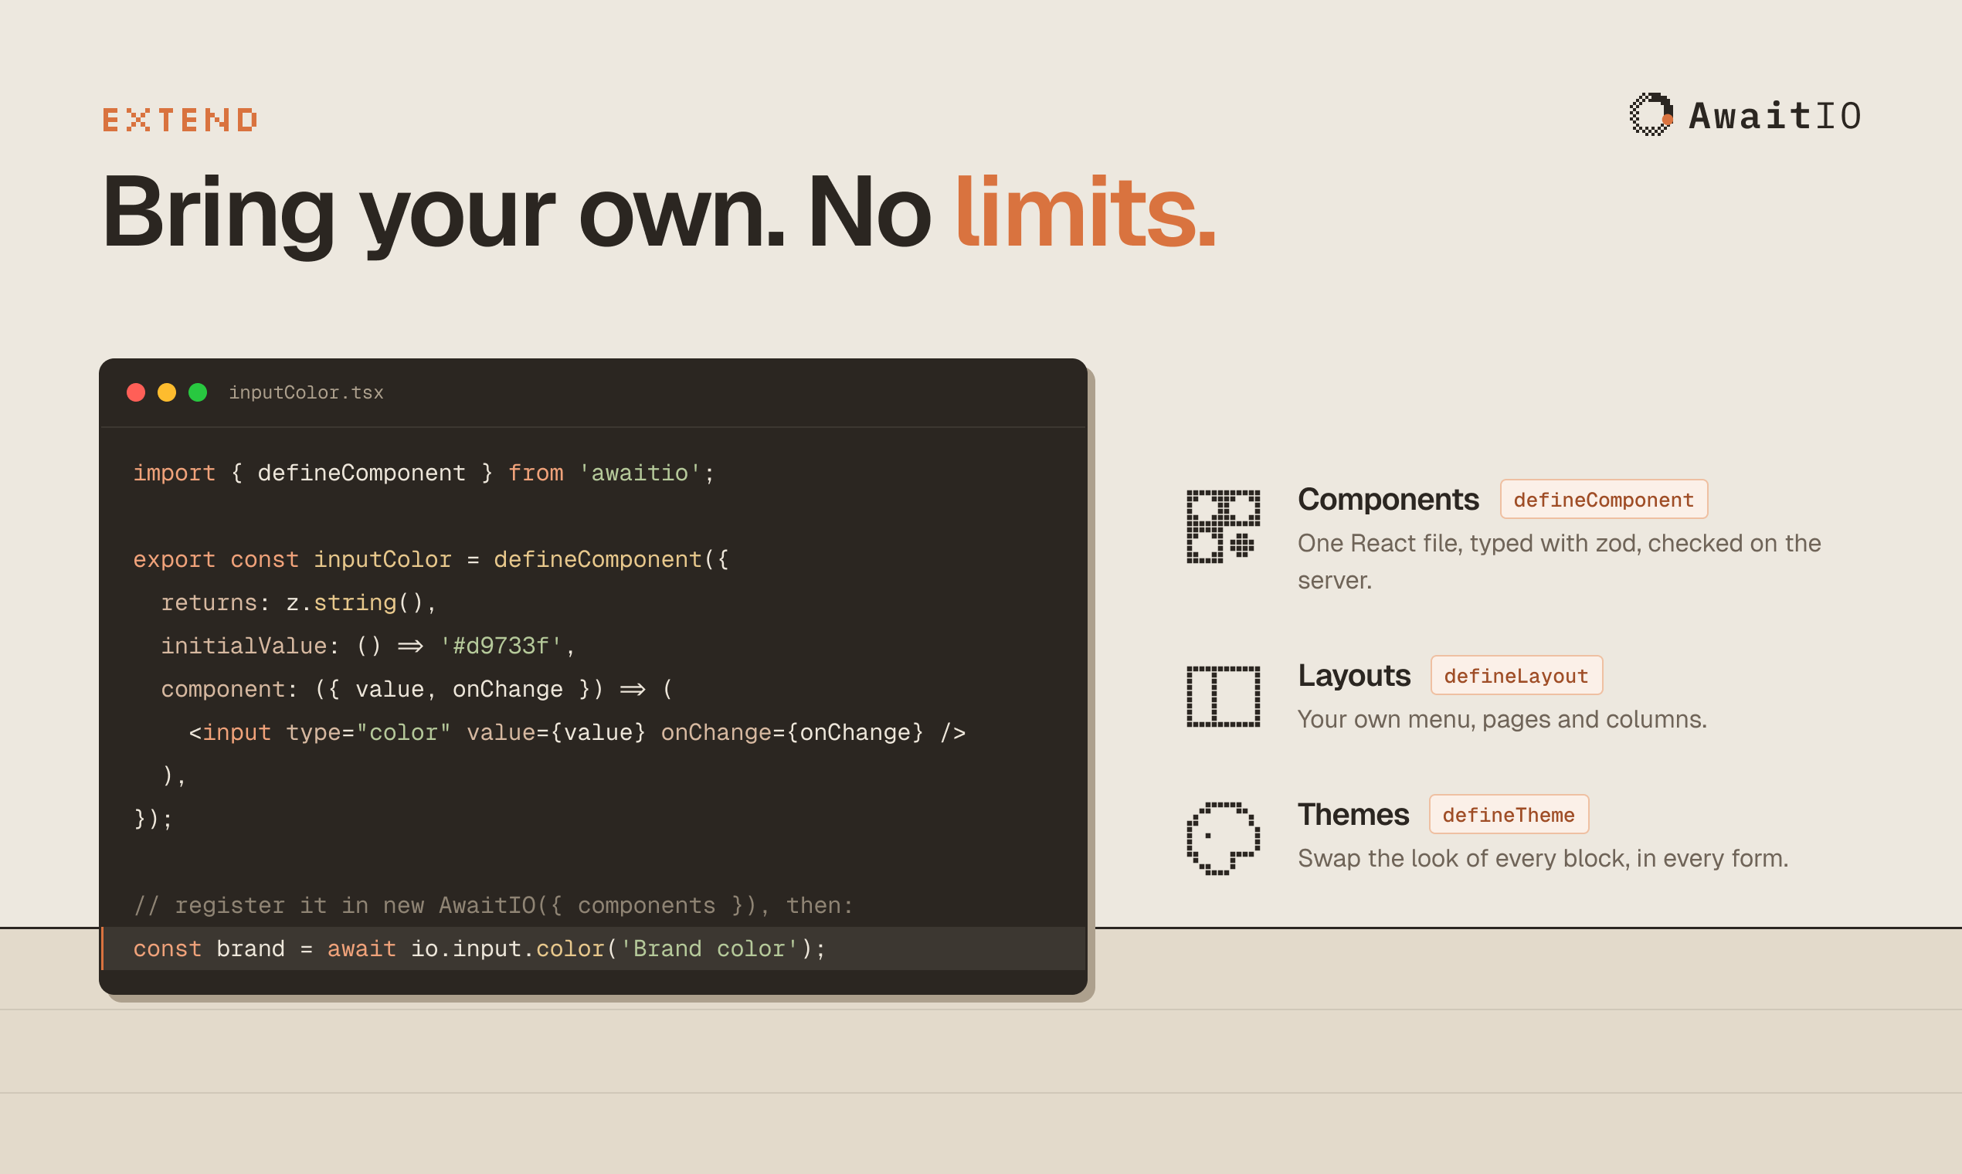Click the green maximize dot on code window
Screen dimensions: 1962x1174
pyautogui.click(x=198, y=392)
